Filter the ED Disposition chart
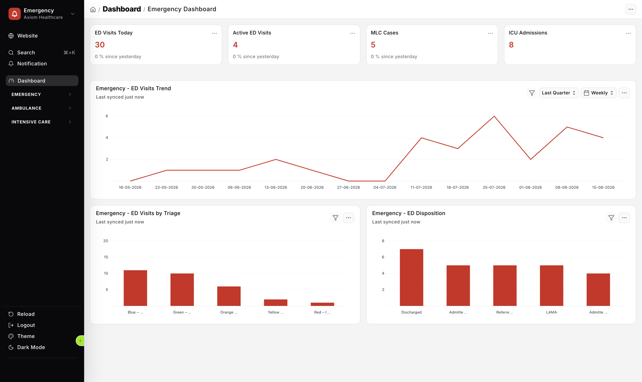 click(x=611, y=218)
